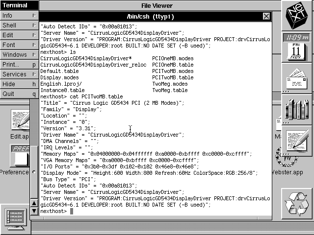Click "Instance0.table" in ls output
The width and height of the screenshot is (314, 235).
[x=62, y=90]
